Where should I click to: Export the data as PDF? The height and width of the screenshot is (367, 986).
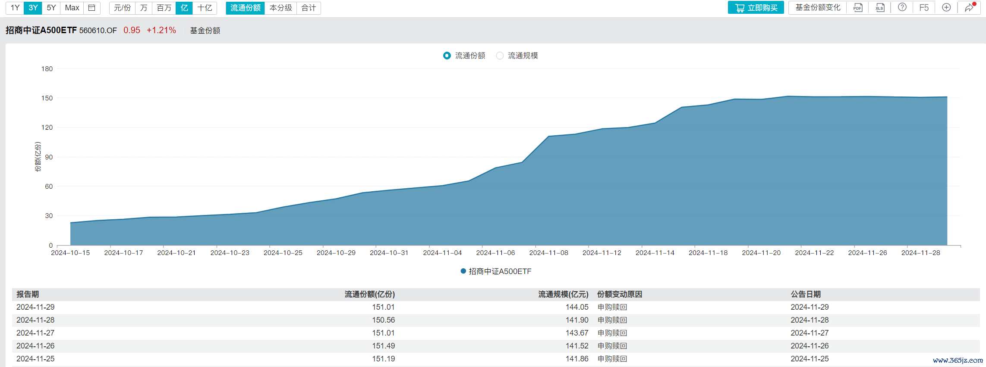coord(858,8)
